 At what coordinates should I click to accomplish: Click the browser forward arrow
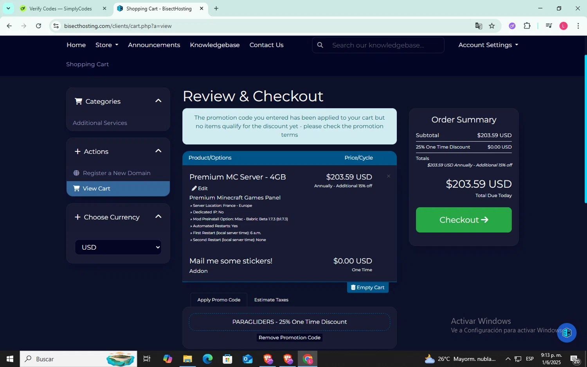(24, 26)
